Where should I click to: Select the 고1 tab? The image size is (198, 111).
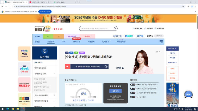58,36
